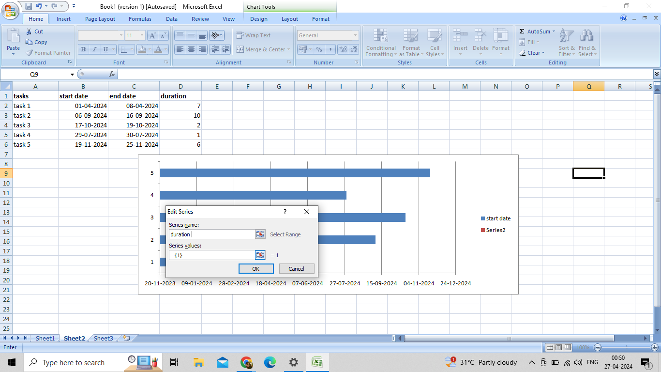The image size is (661, 372).
Task: Open the Chart Tools Design tab
Action: coord(258,19)
